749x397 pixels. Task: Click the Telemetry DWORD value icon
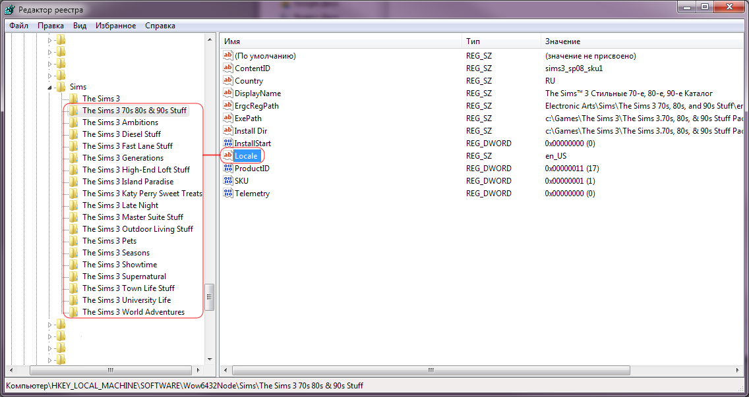tap(228, 194)
